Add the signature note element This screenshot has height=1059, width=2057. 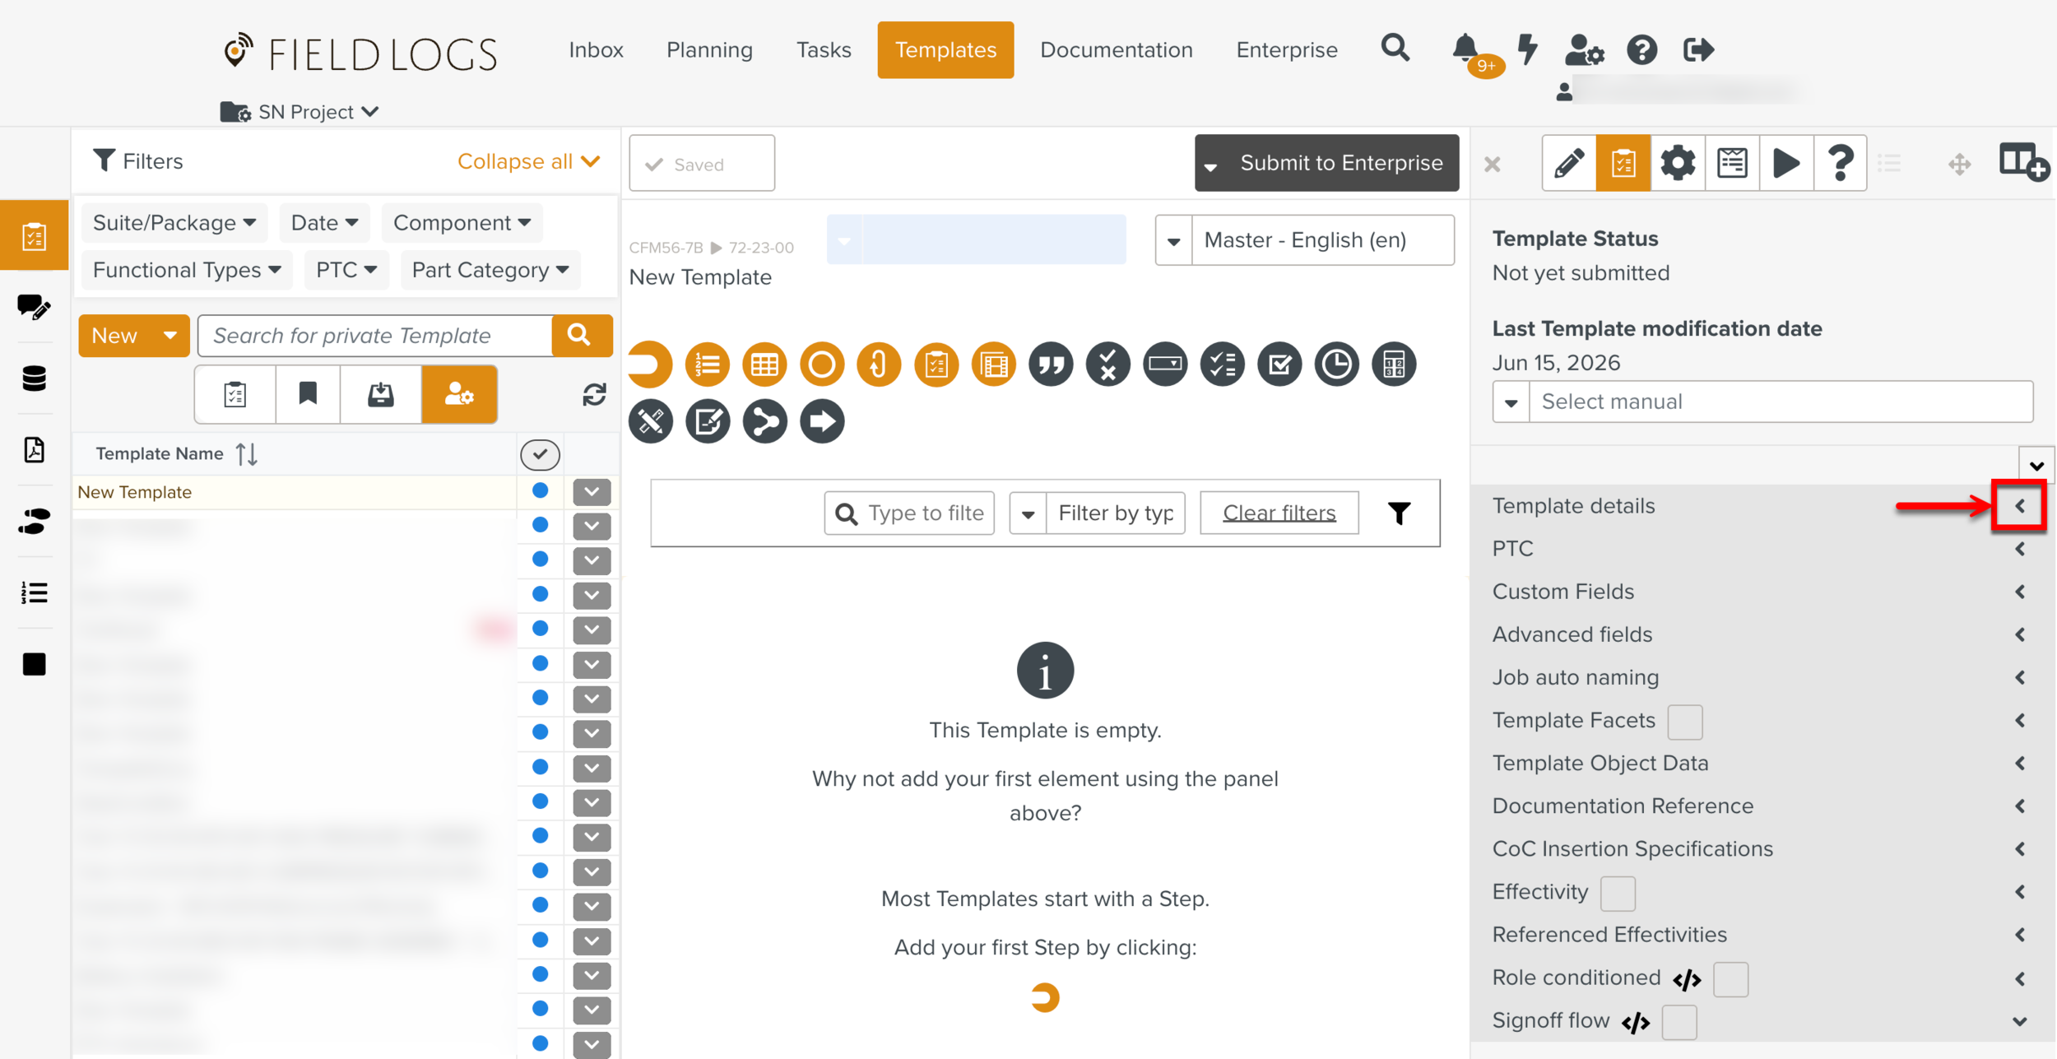point(708,421)
